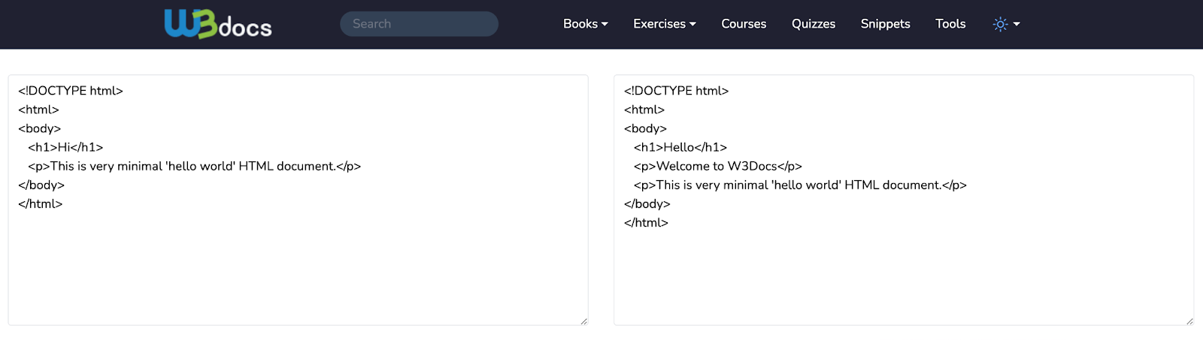Focus the Search input field
Screen dimensions: 1203x340
pos(419,24)
